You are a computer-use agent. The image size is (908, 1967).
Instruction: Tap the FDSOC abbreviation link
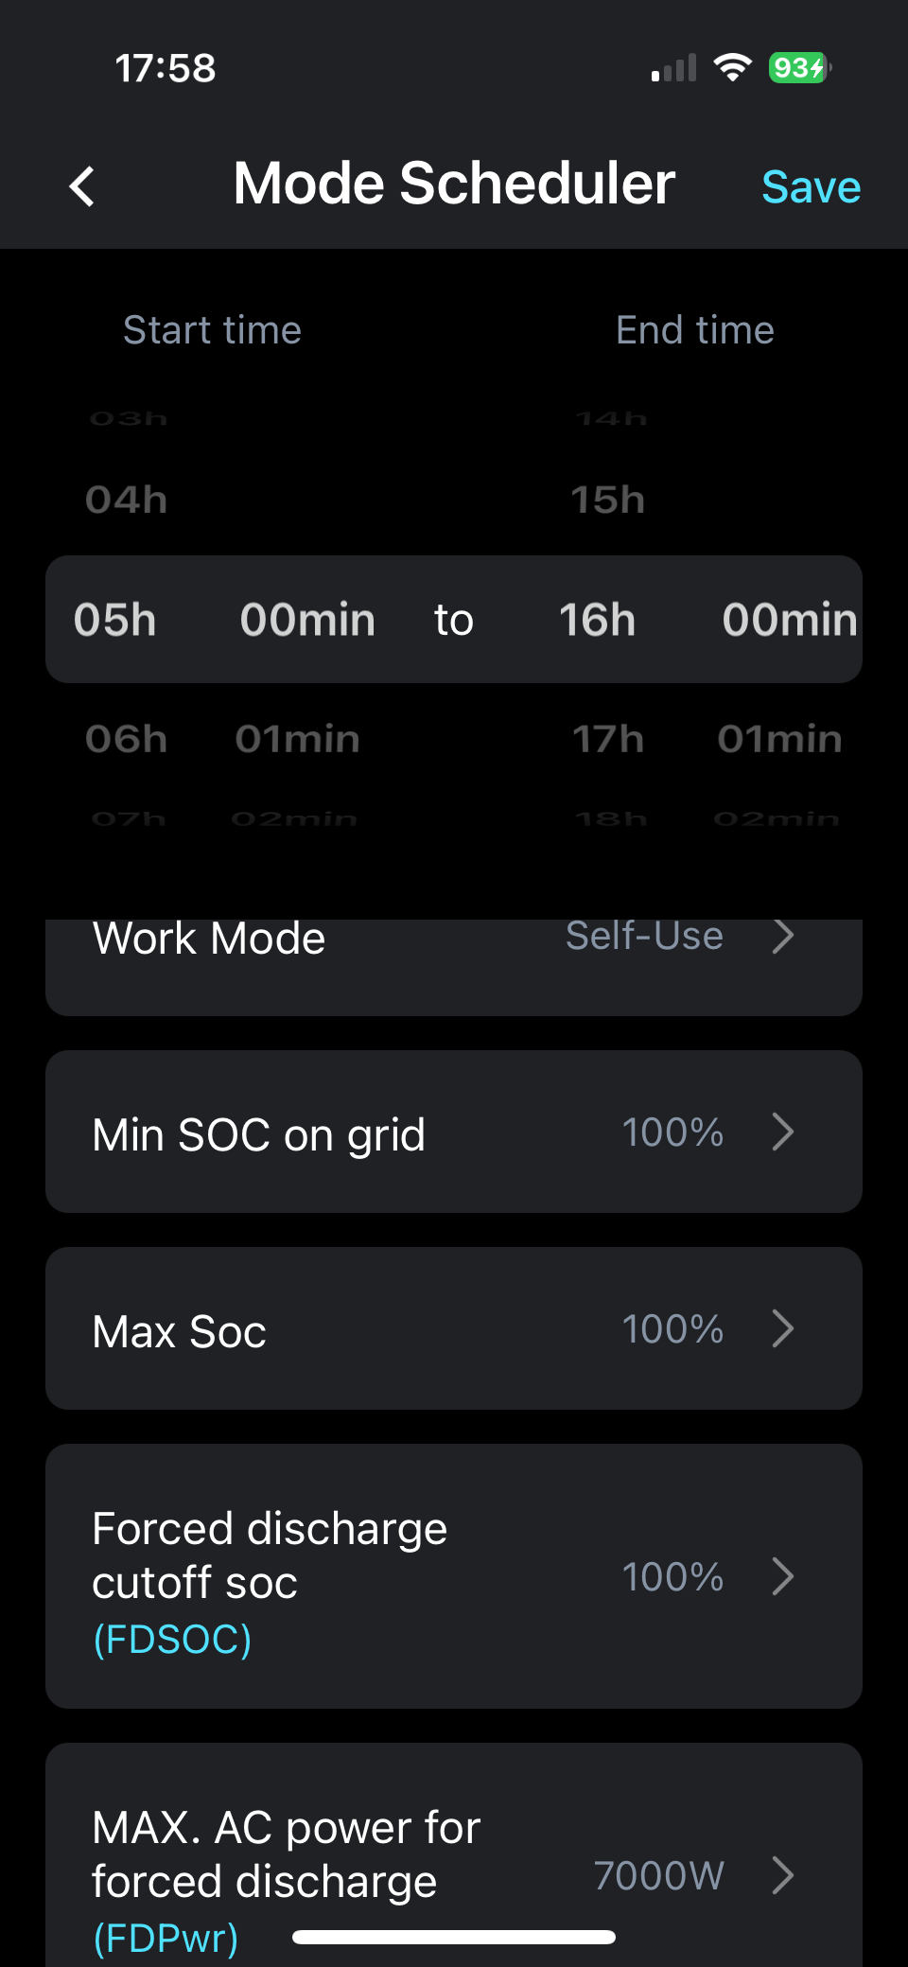coord(172,1639)
